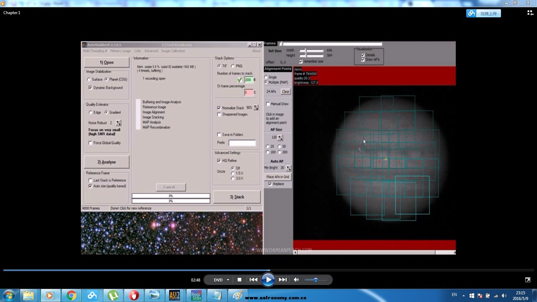Toggle Auto size (quality based)
537x302 pixels.
point(90,186)
